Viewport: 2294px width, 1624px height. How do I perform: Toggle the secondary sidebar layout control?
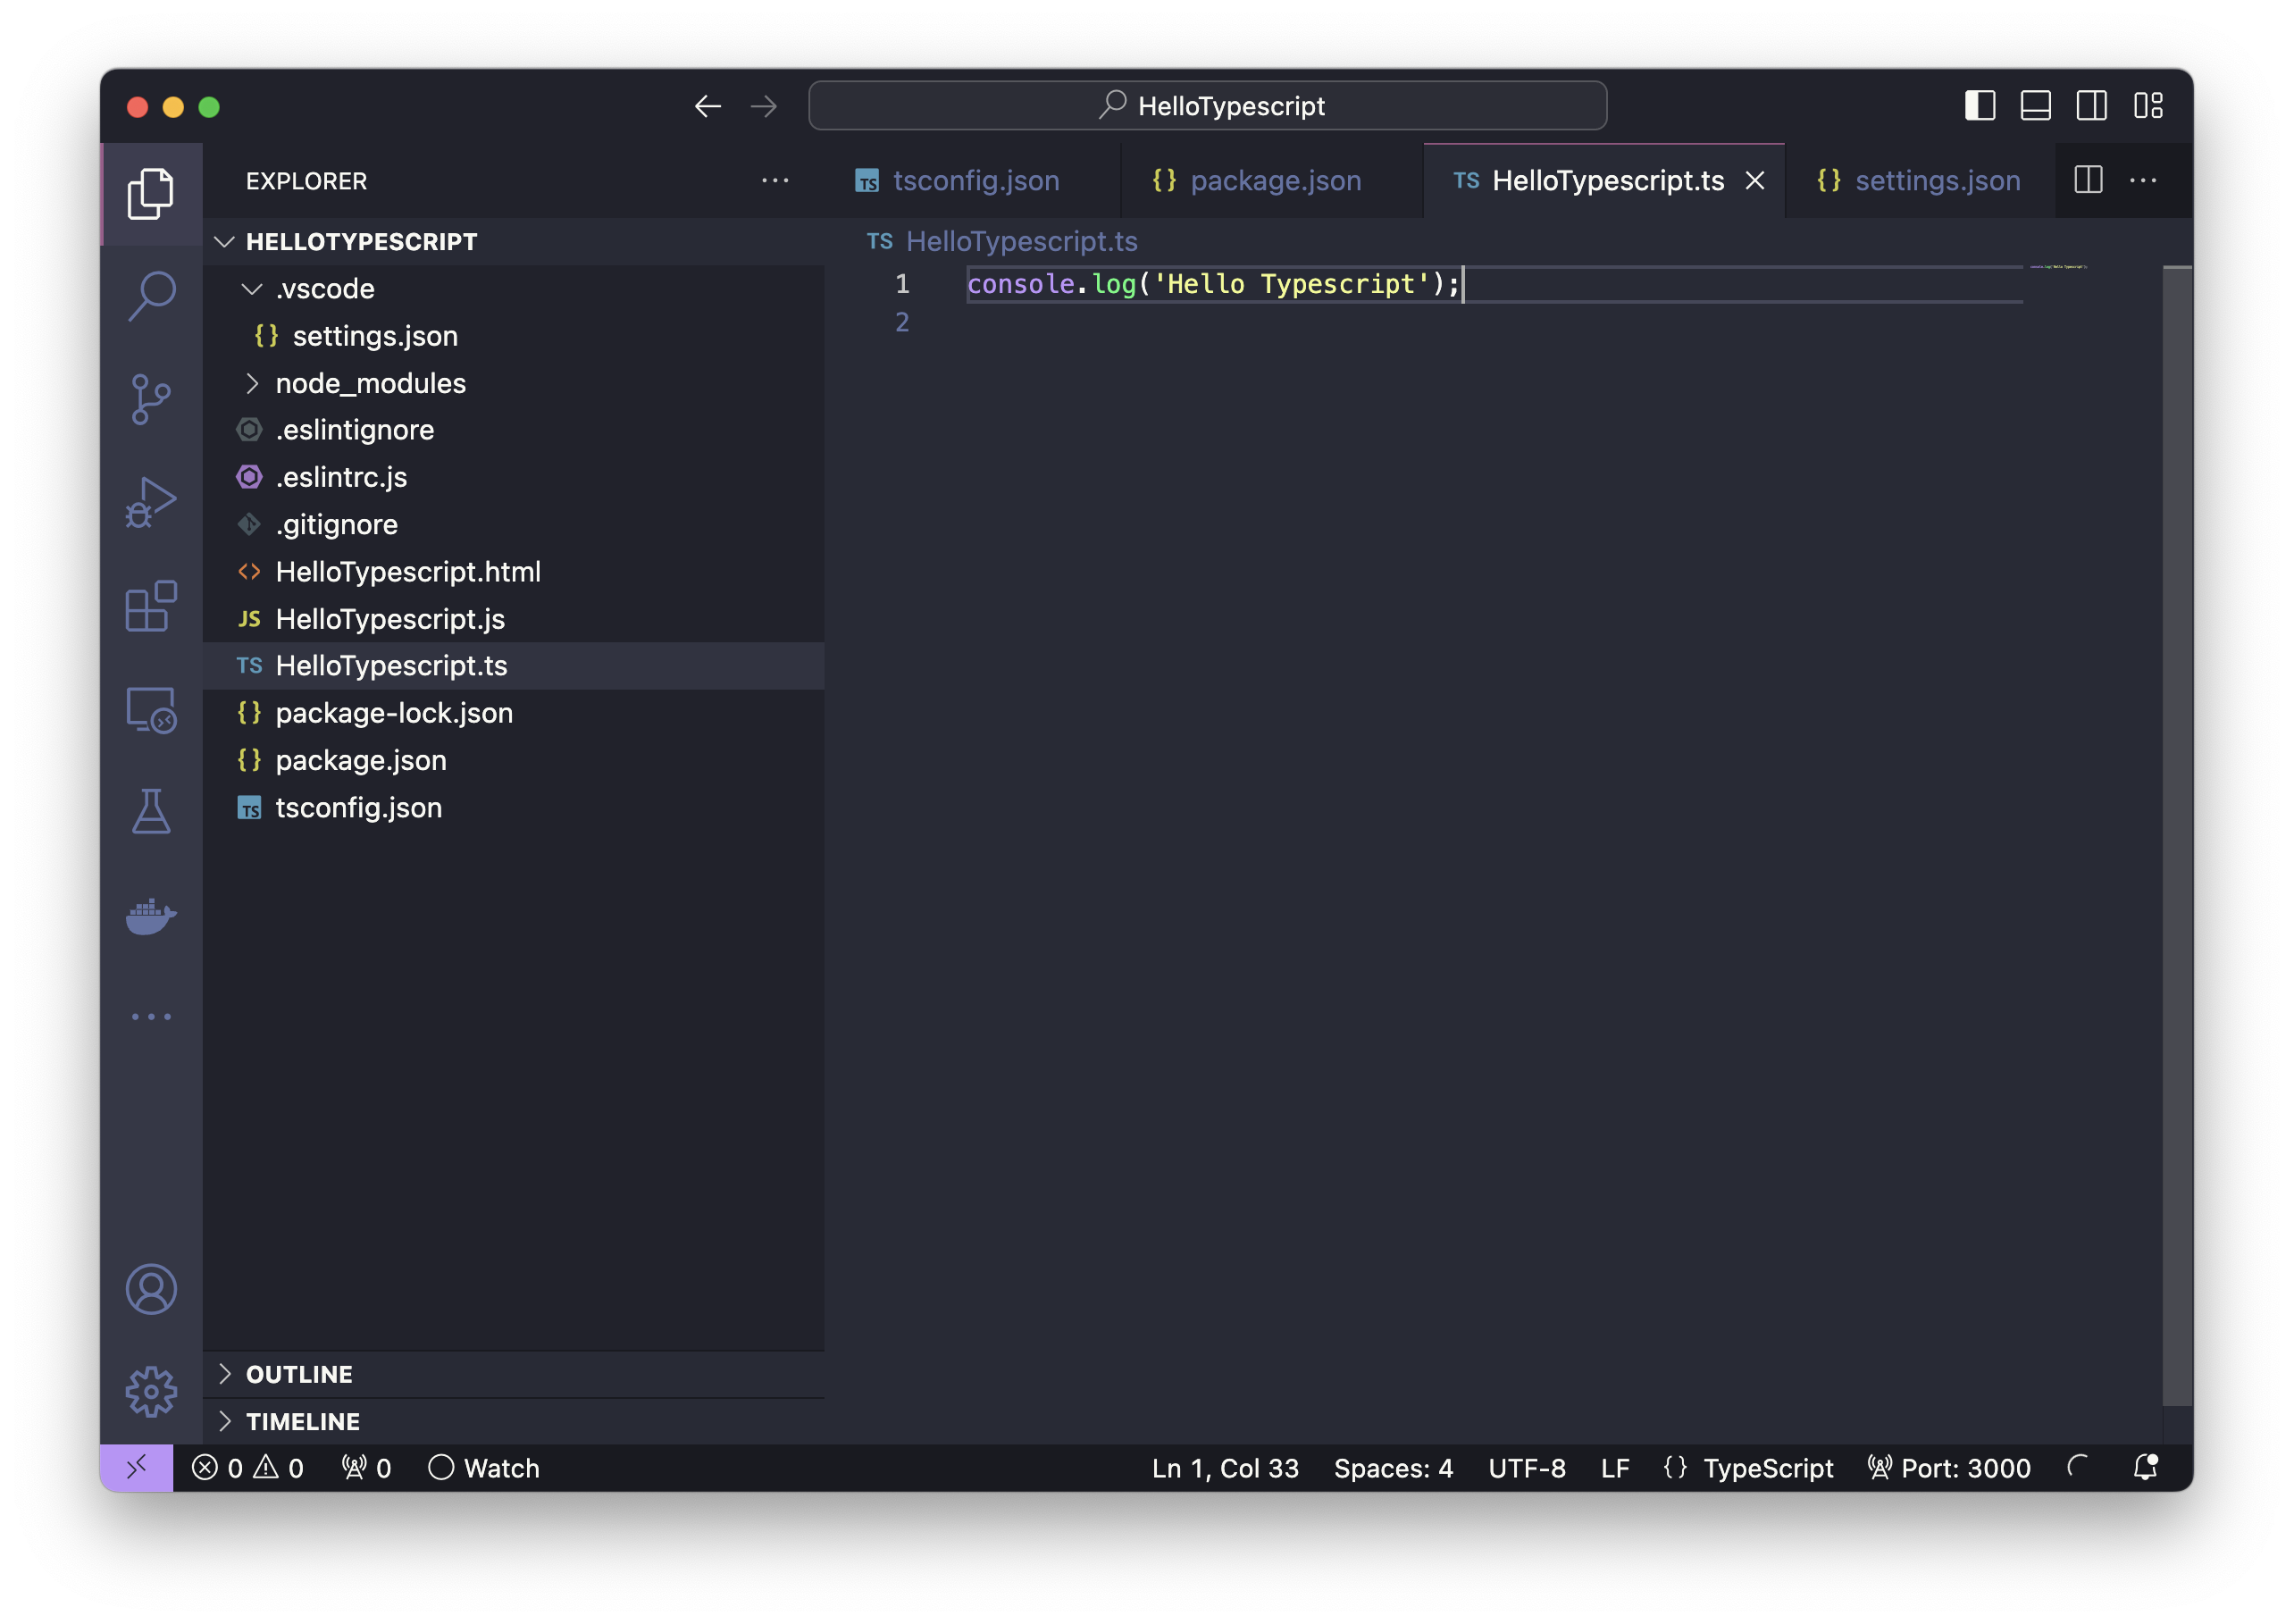point(2092,105)
